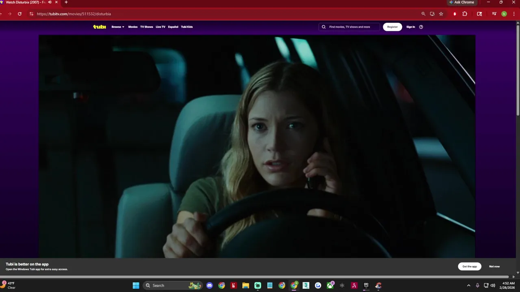Image resolution: width=520 pixels, height=292 pixels.
Task: Close the Watch Disturbia tab
Action: click(56, 2)
